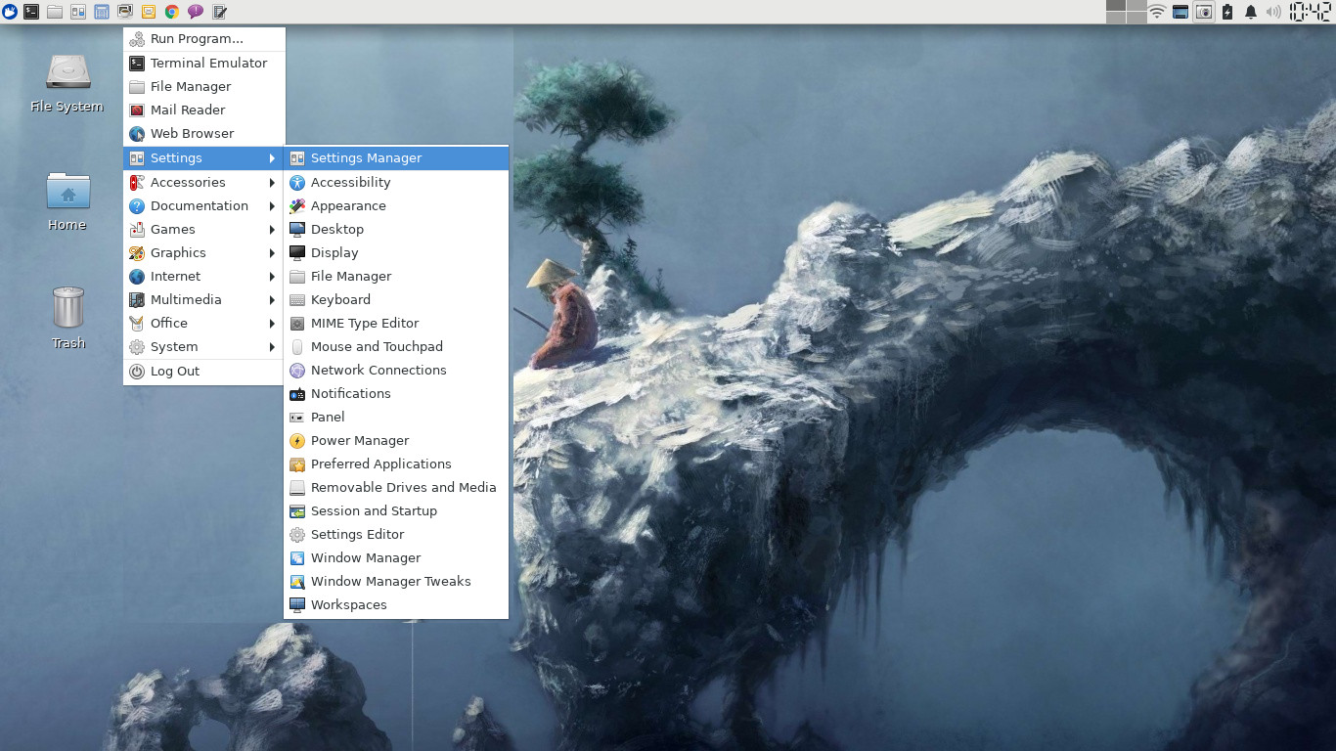Click the Xfce applications menu button
The image size is (1336, 751).
10,12
